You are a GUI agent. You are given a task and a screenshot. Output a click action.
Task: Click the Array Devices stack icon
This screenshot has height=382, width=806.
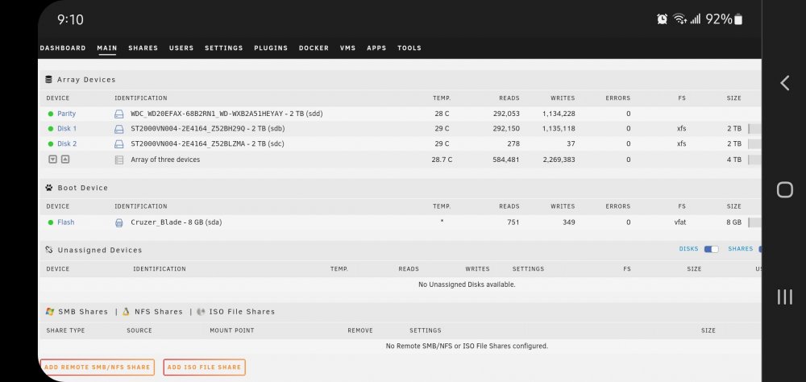(x=49, y=80)
